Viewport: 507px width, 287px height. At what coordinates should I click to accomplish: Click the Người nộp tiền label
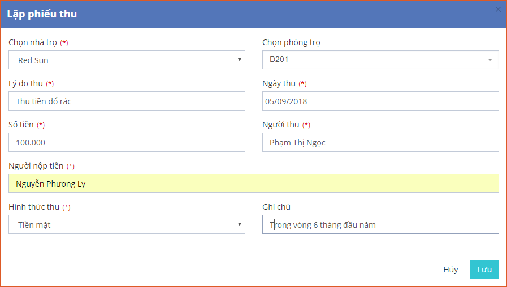tap(36, 166)
